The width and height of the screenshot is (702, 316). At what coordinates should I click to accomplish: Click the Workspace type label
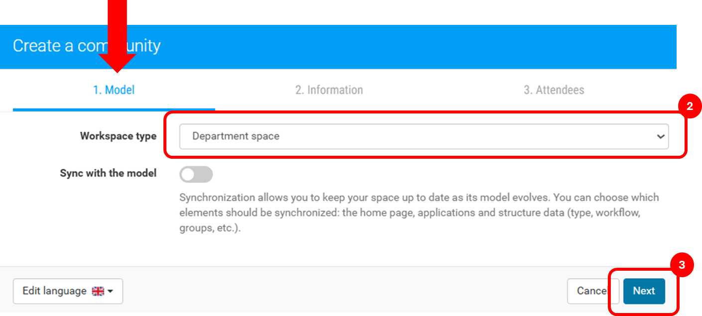click(x=119, y=136)
